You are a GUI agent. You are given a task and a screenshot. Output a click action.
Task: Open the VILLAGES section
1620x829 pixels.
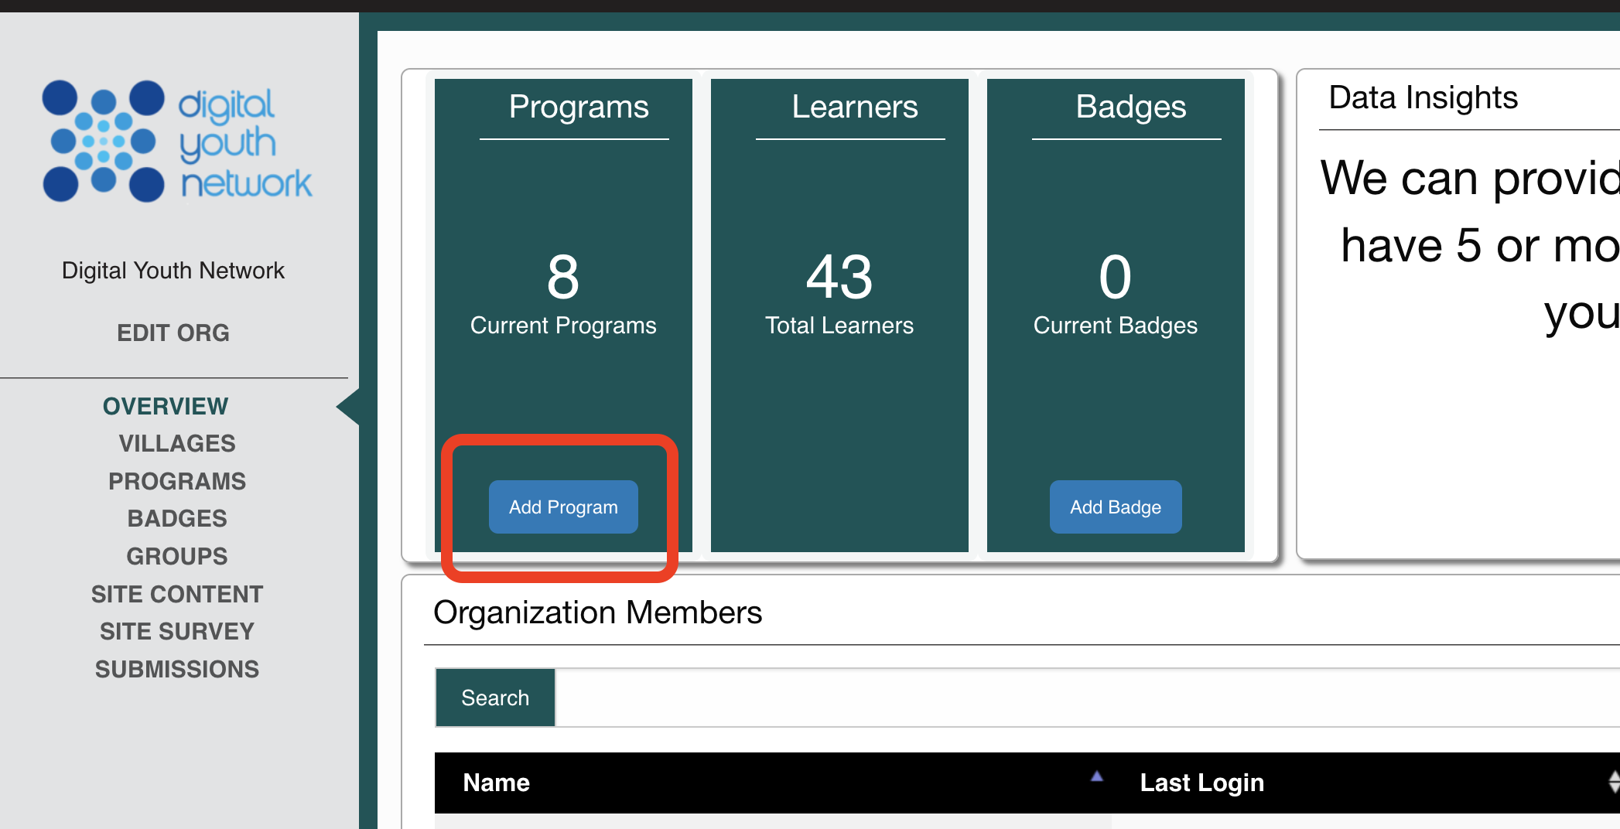click(x=177, y=443)
